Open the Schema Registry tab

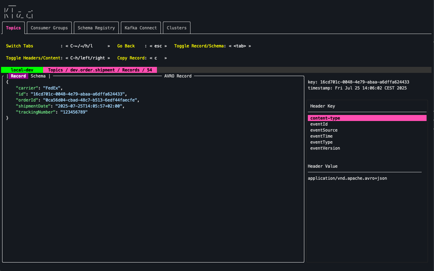(x=96, y=28)
